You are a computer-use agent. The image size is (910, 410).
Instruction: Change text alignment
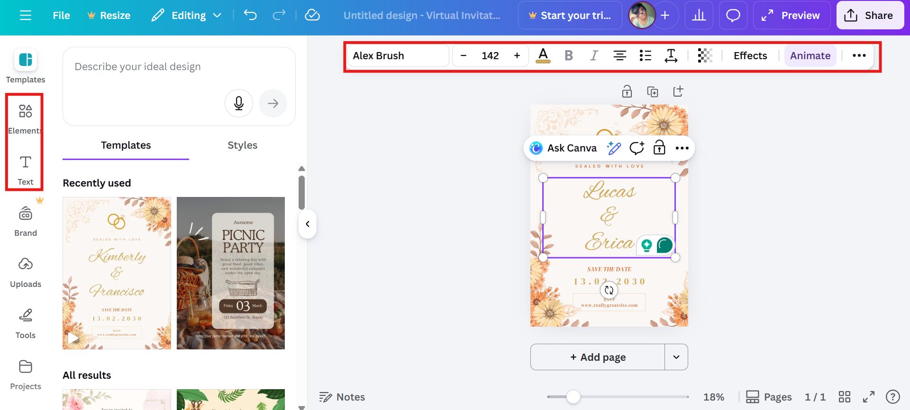click(x=619, y=56)
